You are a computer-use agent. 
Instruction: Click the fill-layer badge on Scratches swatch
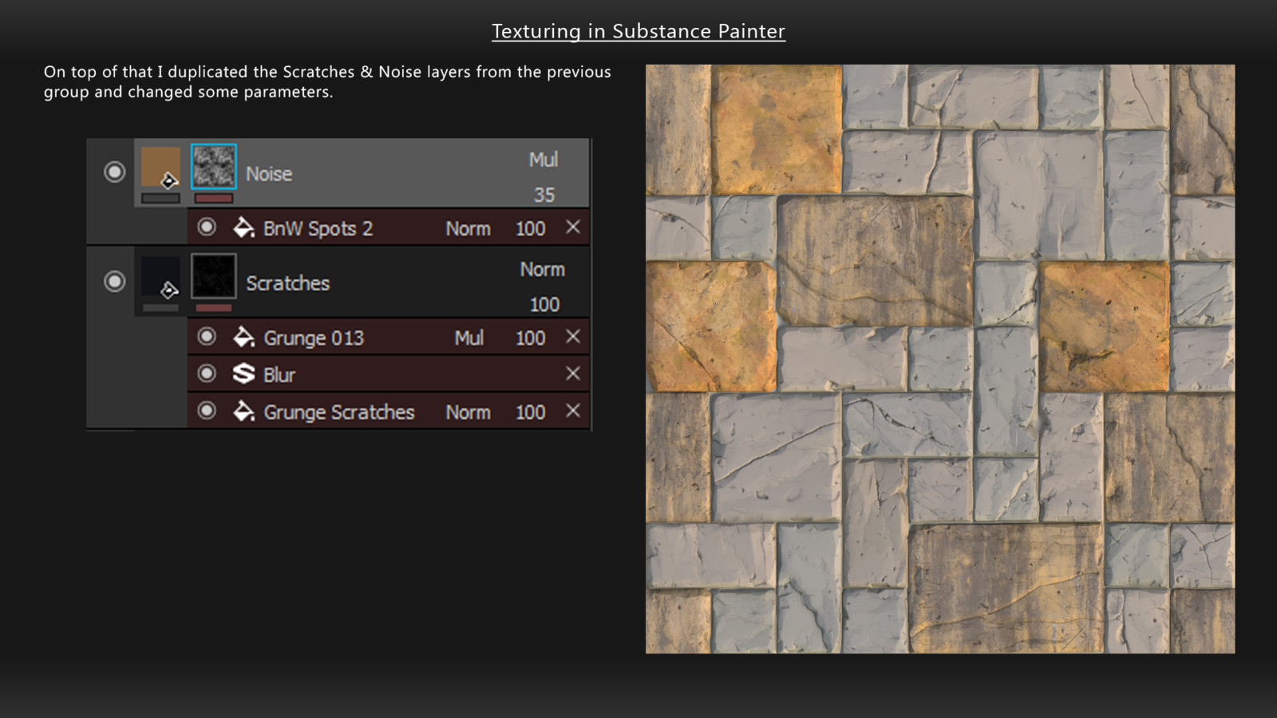coord(168,290)
